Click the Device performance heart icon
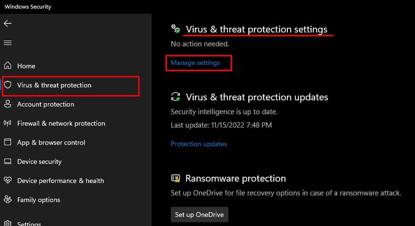 [x=8, y=181]
